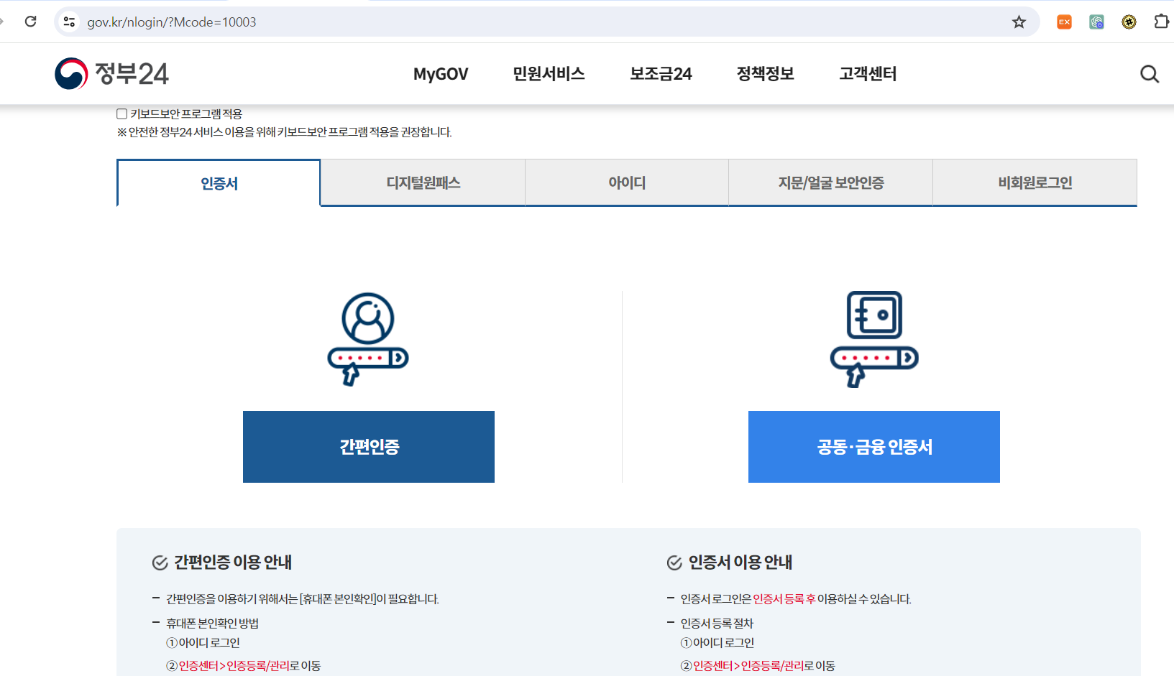Open the 보조금24 menu

659,74
